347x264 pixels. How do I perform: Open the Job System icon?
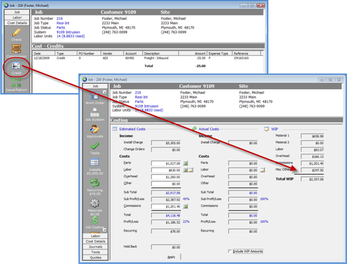tap(94, 113)
